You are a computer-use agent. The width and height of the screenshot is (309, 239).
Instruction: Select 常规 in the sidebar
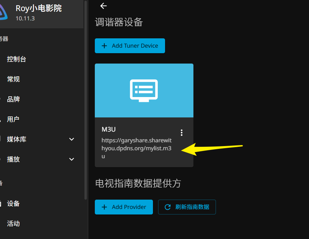(x=13, y=79)
